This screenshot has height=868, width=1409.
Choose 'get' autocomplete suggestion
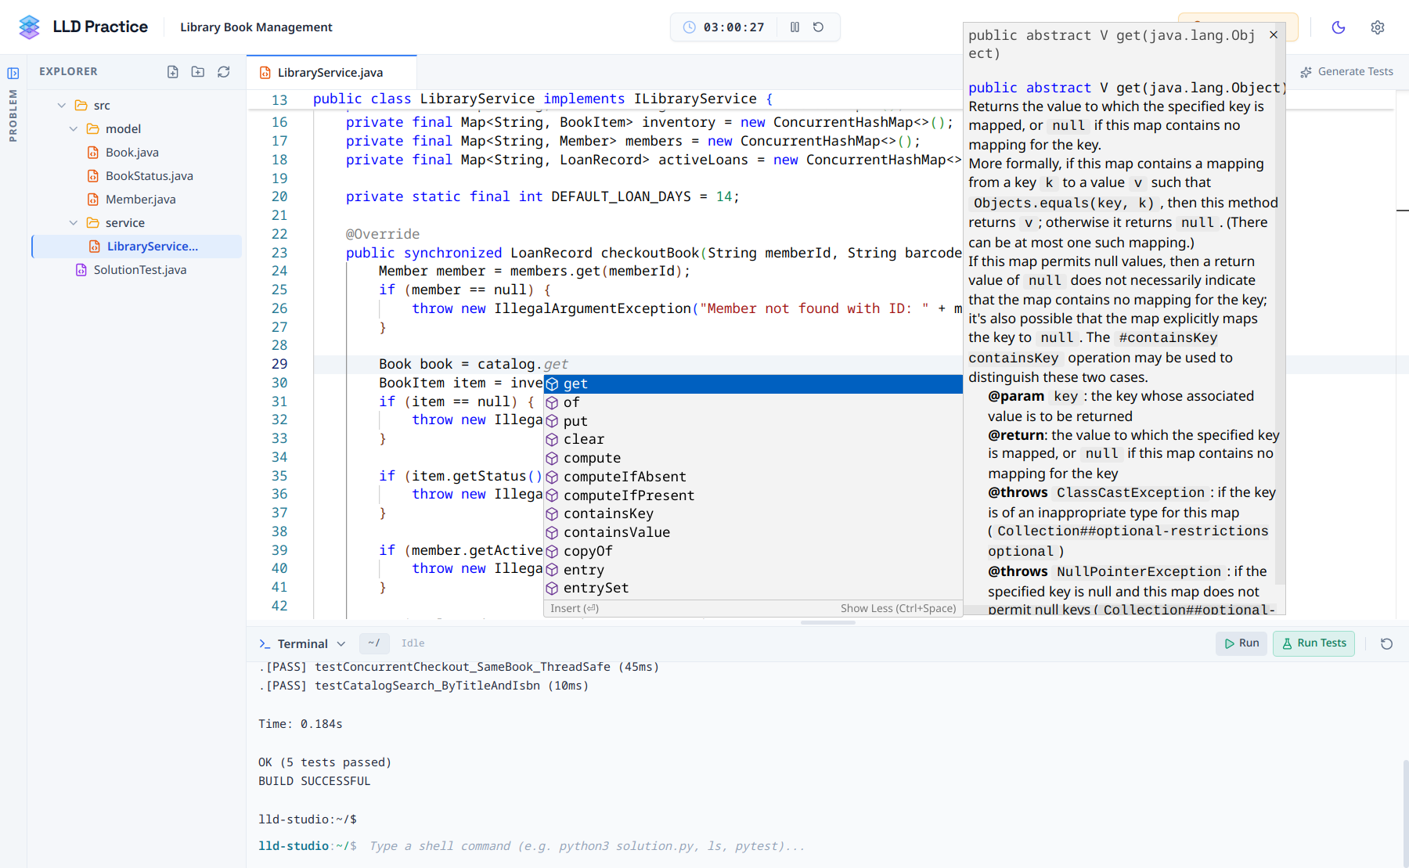point(753,384)
